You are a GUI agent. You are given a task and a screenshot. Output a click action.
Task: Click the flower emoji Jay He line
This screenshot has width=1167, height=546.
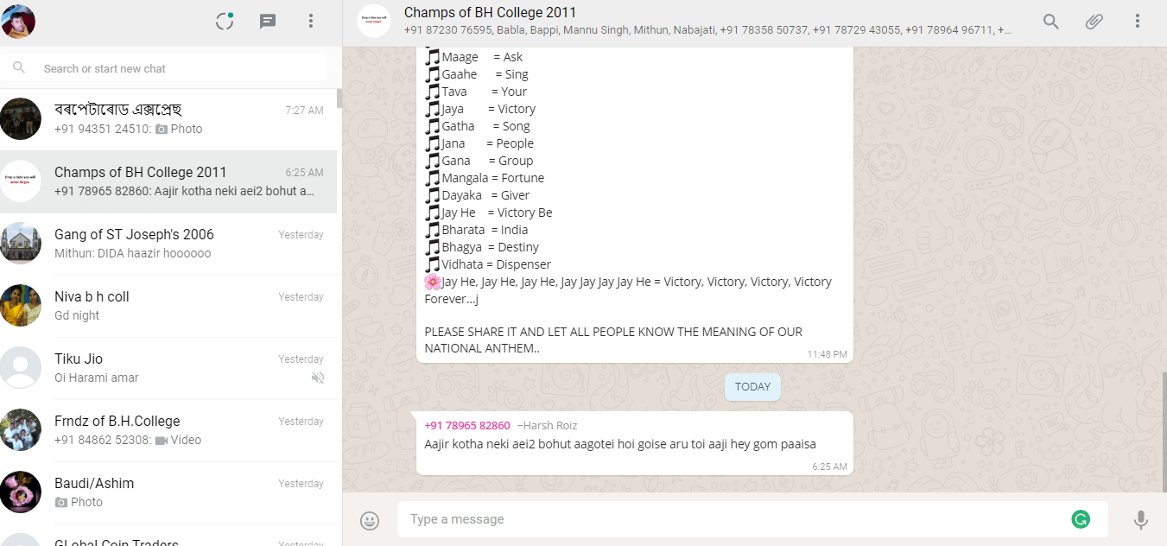(x=628, y=290)
